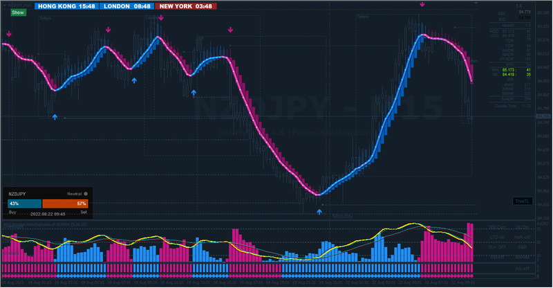Click the orange 57% Sell sentiment bar
The image size is (553, 288).
65,204
